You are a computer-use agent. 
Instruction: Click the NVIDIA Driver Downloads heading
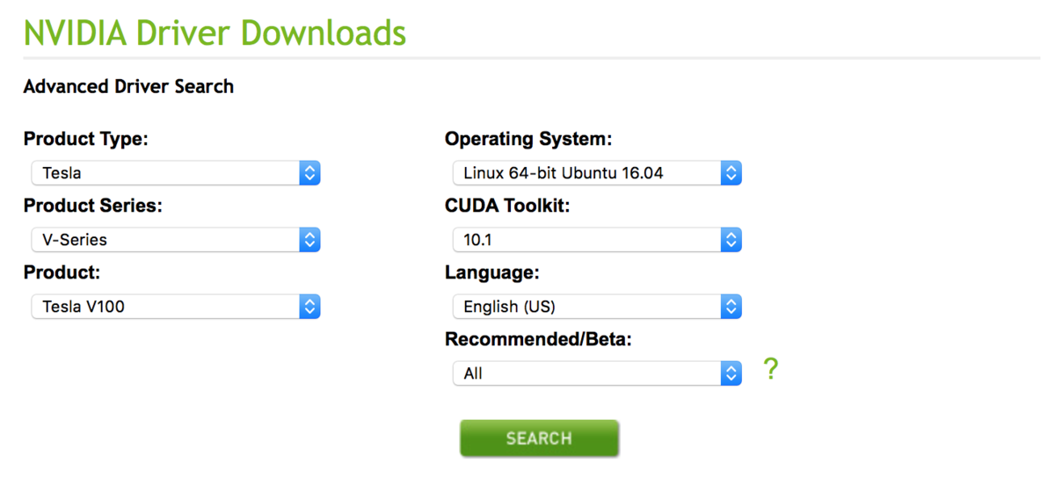(x=215, y=33)
